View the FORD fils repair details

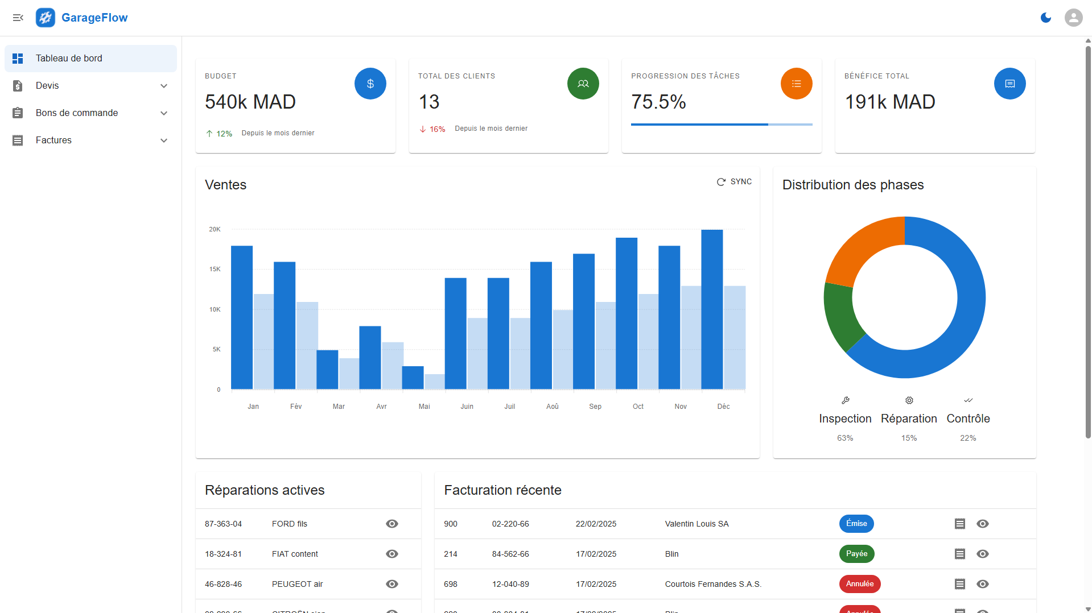392,524
